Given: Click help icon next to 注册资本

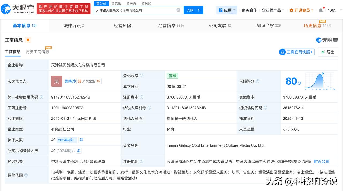Looking at the screenshot, I should coord(141,97).
